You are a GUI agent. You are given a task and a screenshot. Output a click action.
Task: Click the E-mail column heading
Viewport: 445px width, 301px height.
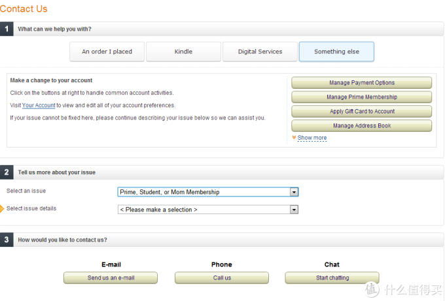(111, 264)
